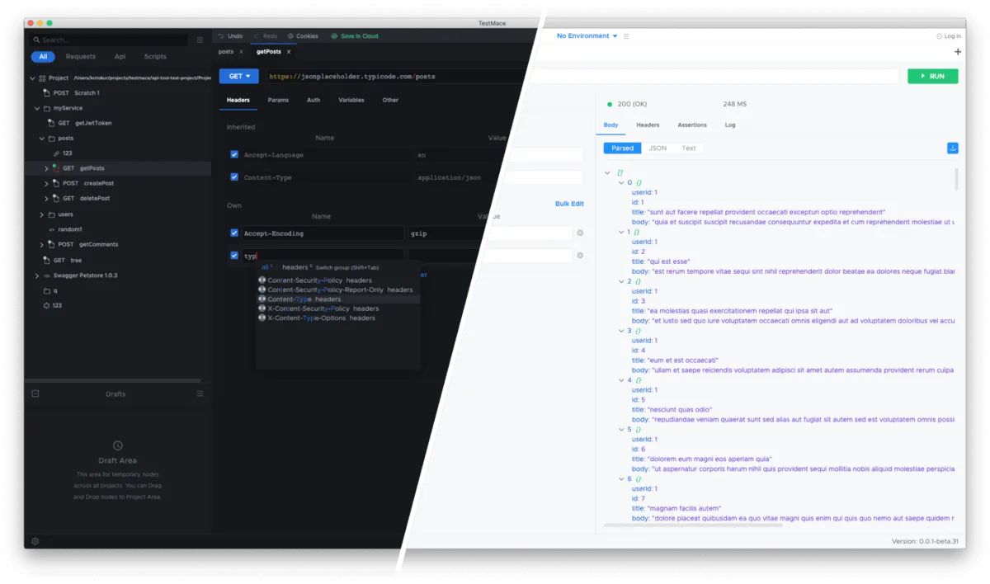
Task: Open the settings gear at bottom left
Action: [35, 541]
